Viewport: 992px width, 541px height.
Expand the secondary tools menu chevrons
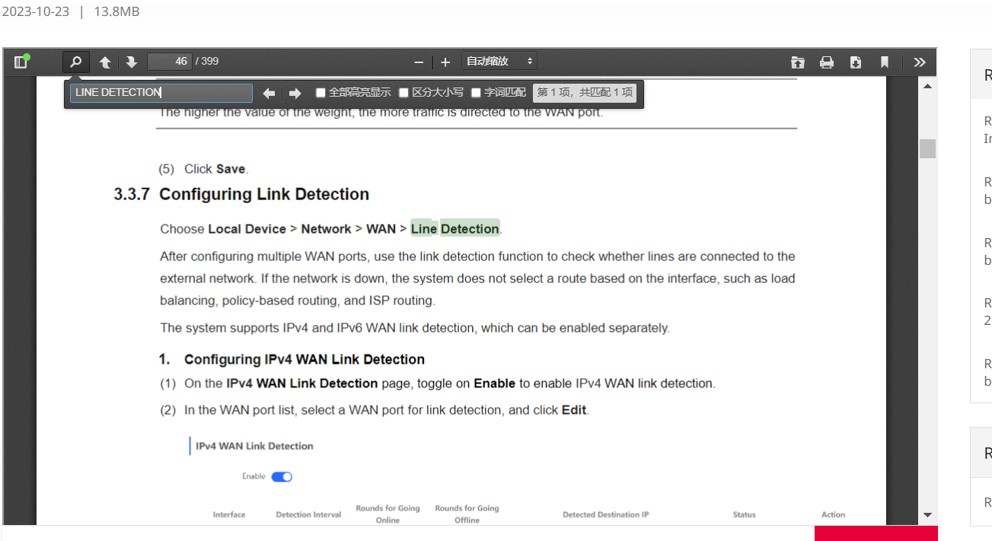click(x=920, y=62)
